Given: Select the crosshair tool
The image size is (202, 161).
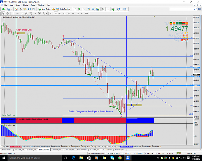Looking at the screenshot, I should tap(8, 13).
